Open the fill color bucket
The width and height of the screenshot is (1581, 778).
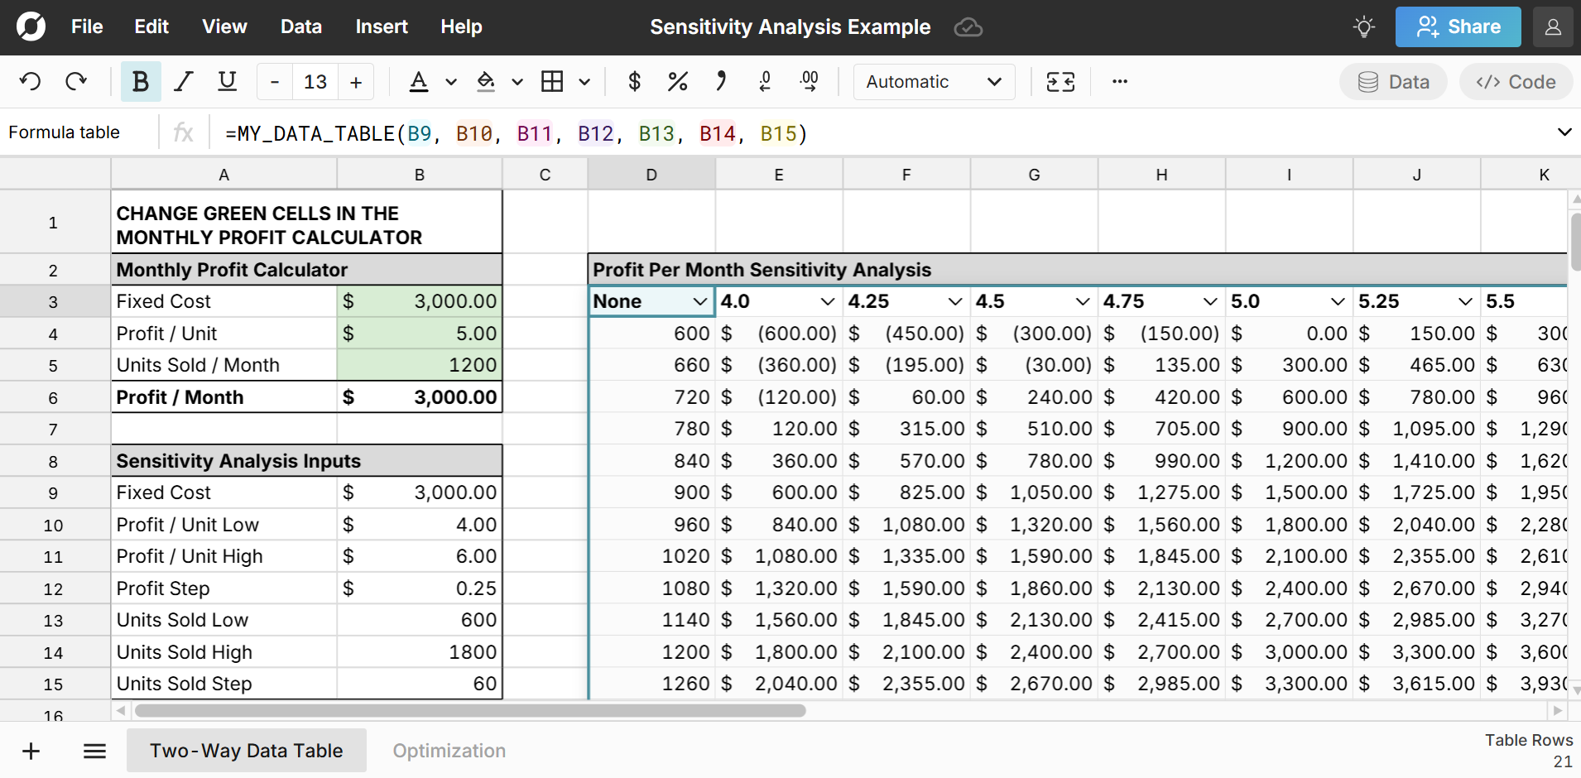coord(486,82)
